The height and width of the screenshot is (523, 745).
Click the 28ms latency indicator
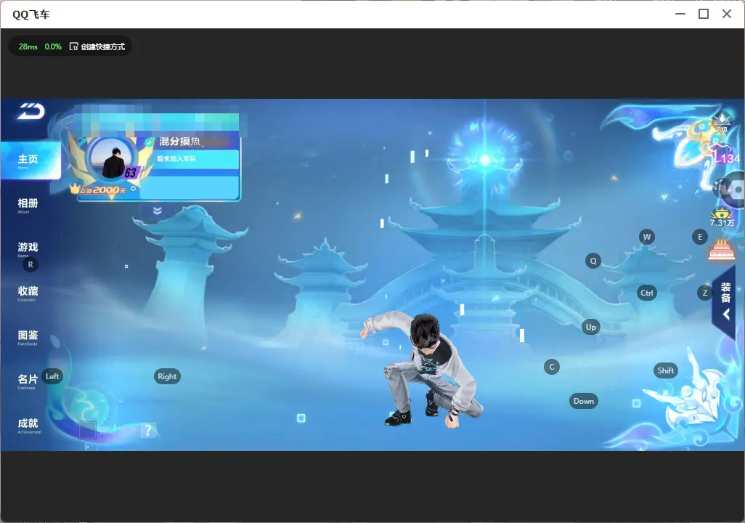[x=28, y=46]
